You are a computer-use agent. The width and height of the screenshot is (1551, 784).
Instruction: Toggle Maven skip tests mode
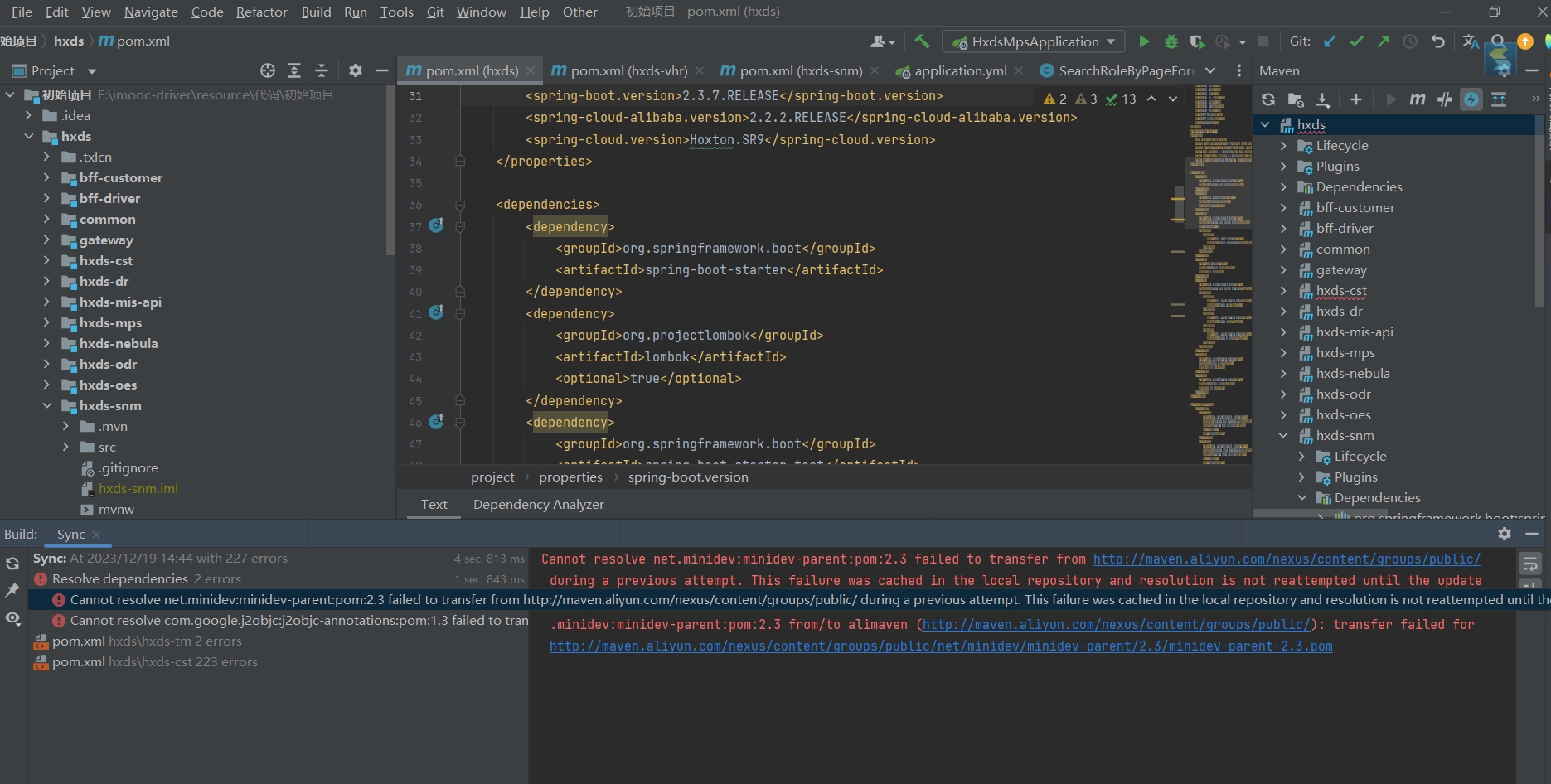[1471, 99]
